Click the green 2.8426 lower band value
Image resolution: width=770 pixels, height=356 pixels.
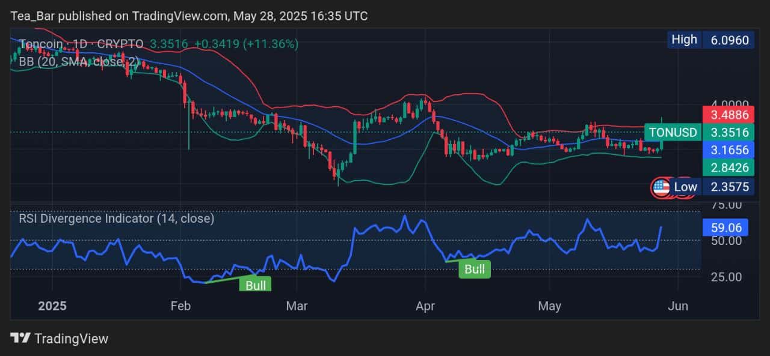(728, 167)
